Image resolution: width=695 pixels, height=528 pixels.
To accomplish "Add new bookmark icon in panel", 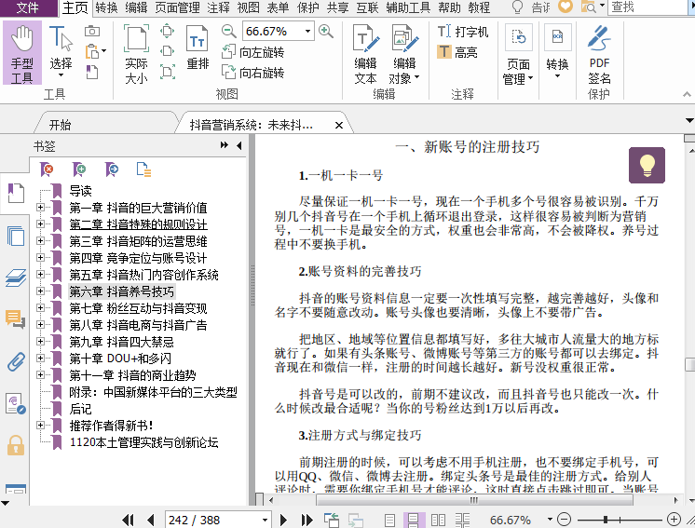I will point(79,169).
